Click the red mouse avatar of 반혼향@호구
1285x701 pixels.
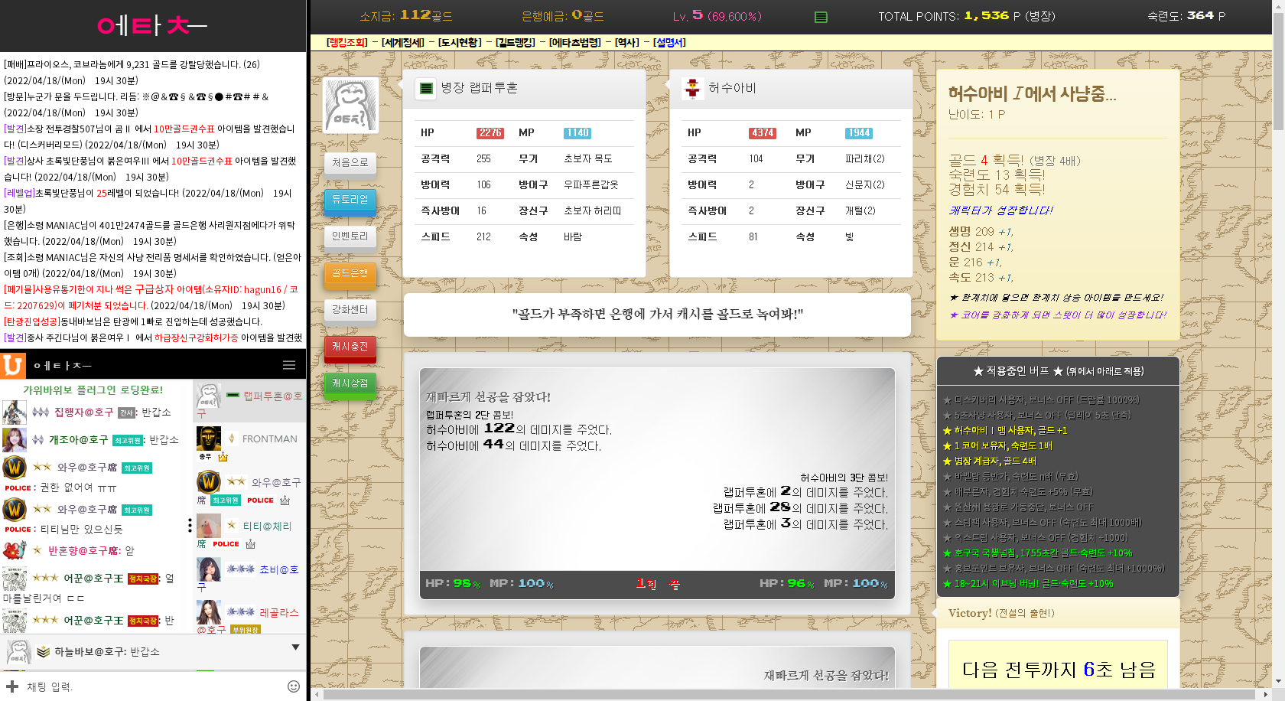pos(15,550)
